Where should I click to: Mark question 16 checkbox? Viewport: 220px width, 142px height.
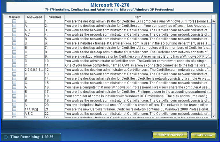coord(14,87)
